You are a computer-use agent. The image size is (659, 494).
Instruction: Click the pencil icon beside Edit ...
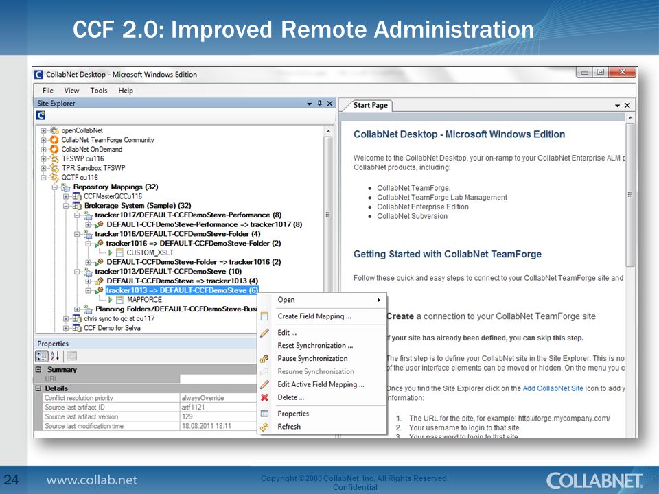264,333
